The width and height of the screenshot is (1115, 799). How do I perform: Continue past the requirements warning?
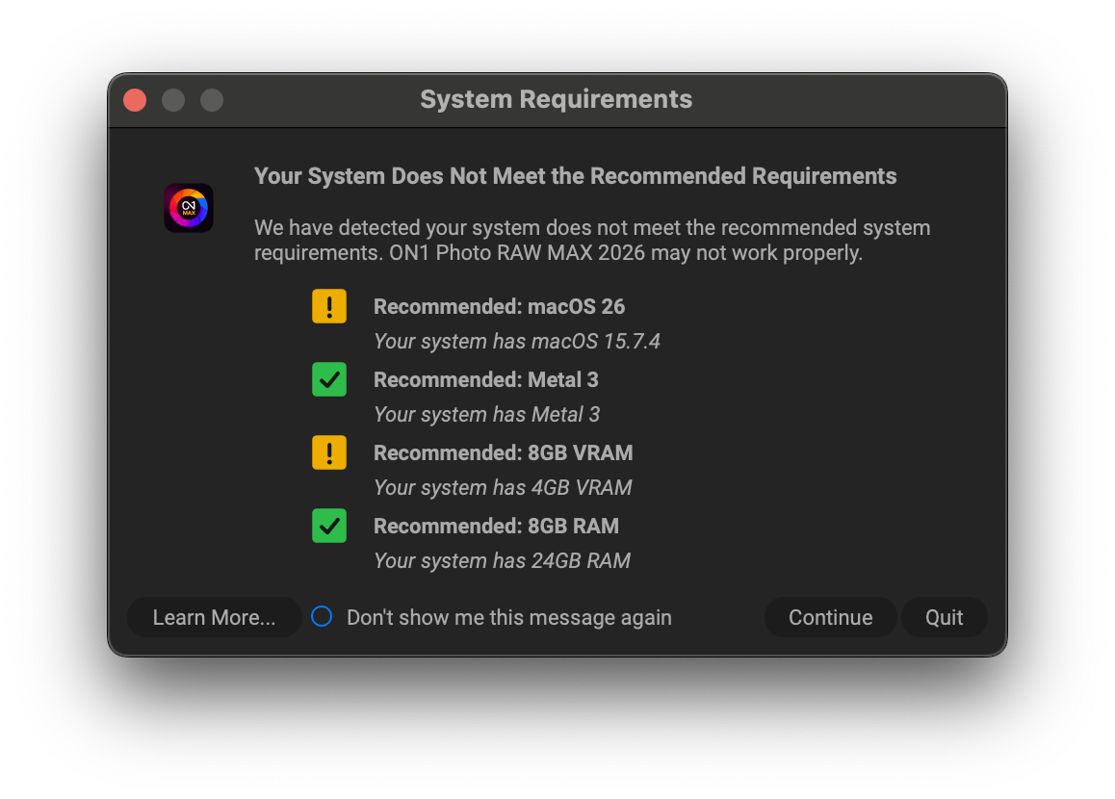click(x=830, y=617)
